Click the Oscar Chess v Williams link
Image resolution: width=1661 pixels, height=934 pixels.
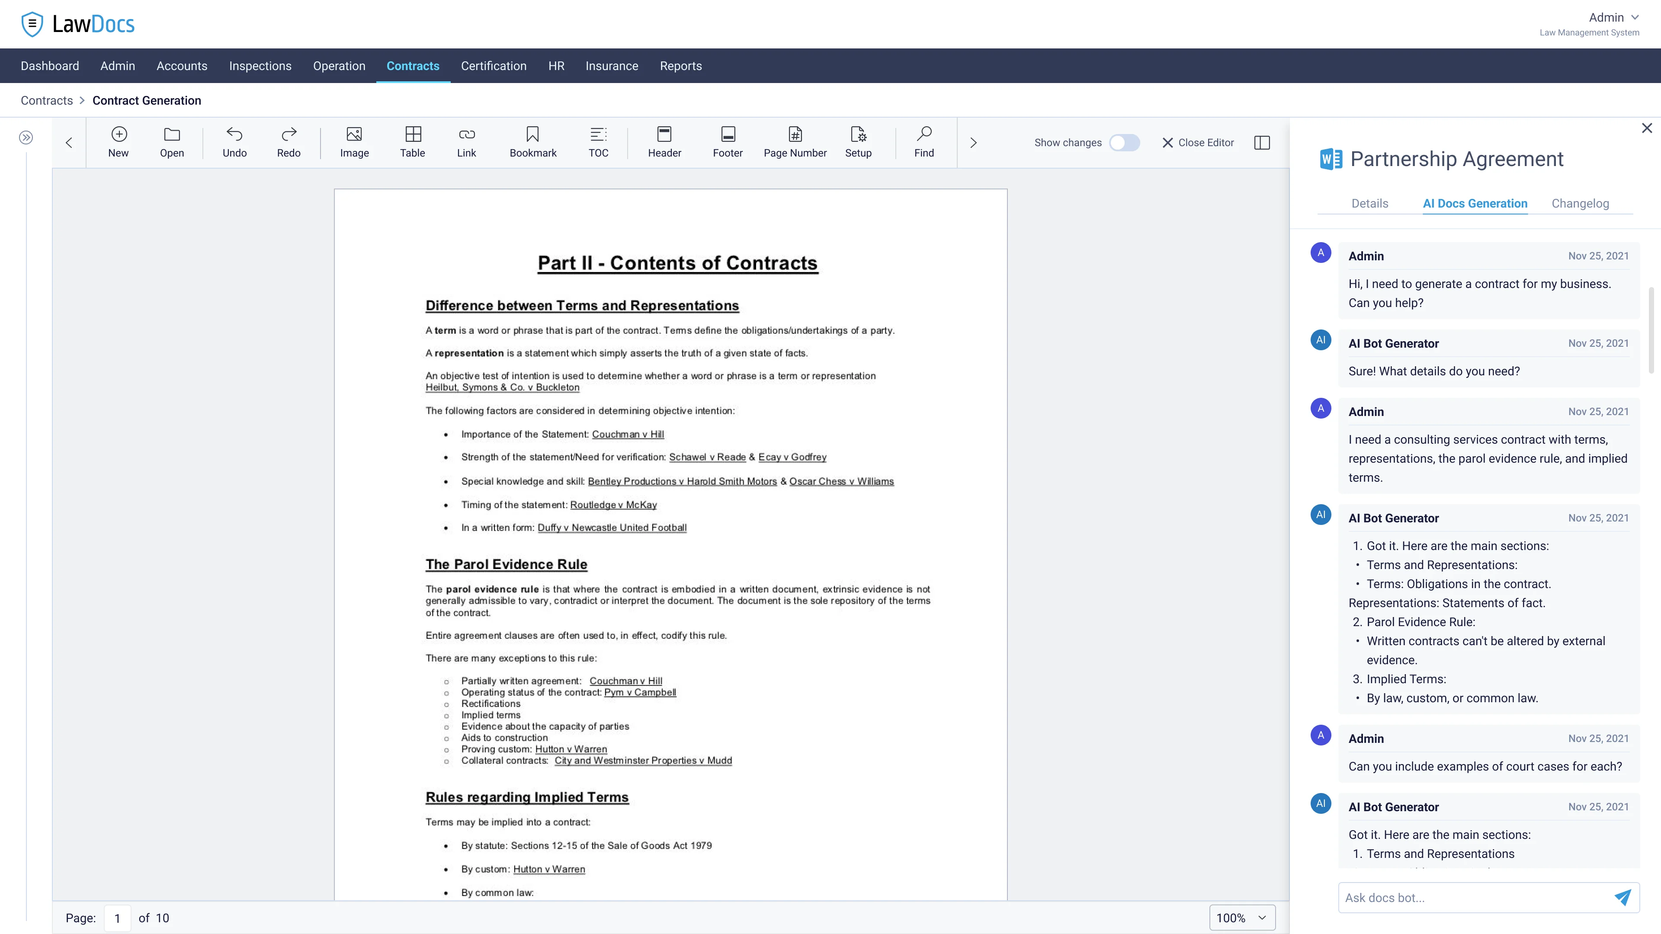click(841, 482)
